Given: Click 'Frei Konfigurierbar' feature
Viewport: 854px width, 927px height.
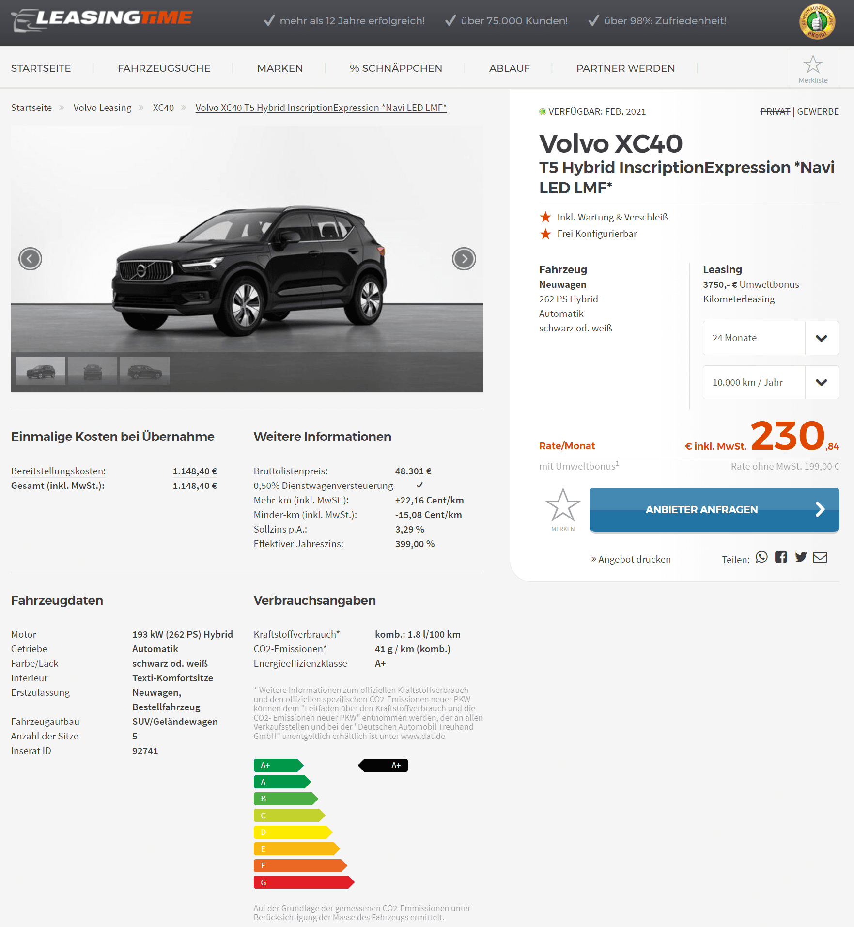Looking at the screenshot, I should tap(597, 234).
